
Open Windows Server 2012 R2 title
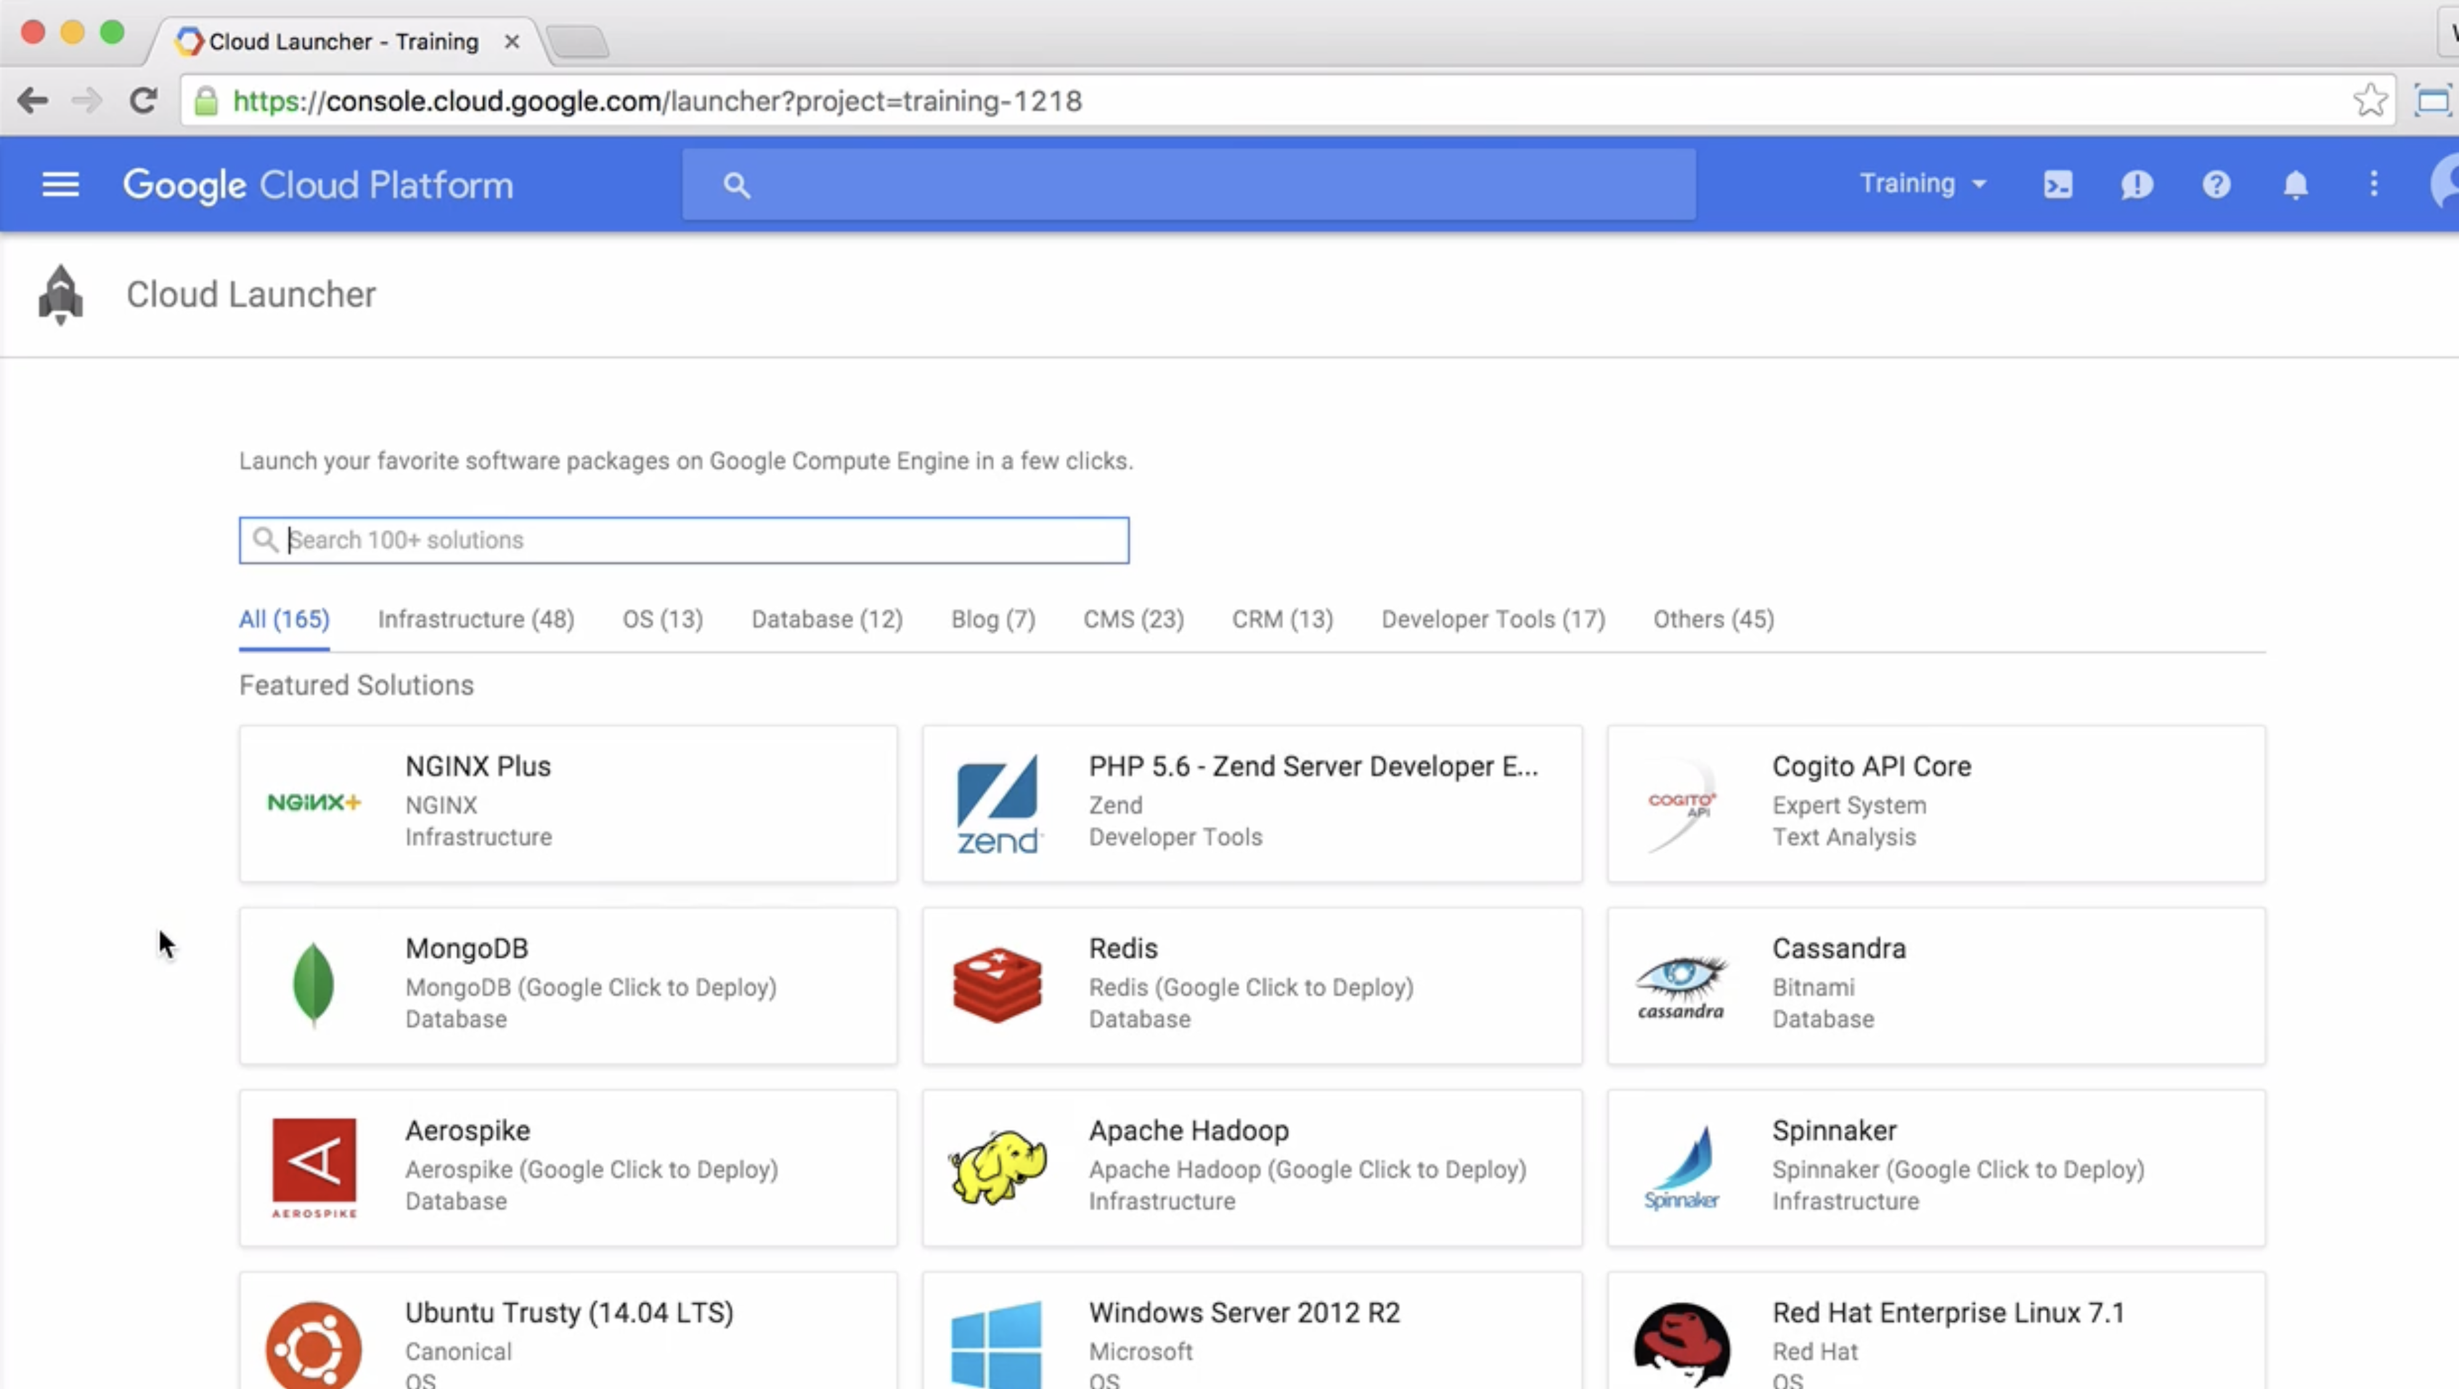[1245, 1314]
